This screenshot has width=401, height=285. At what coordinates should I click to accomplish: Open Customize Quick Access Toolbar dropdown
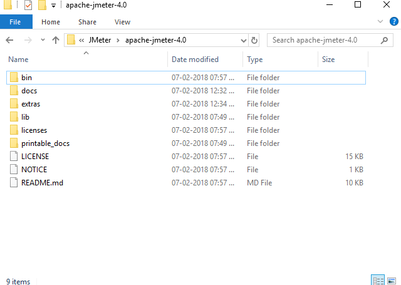point(53,6)
